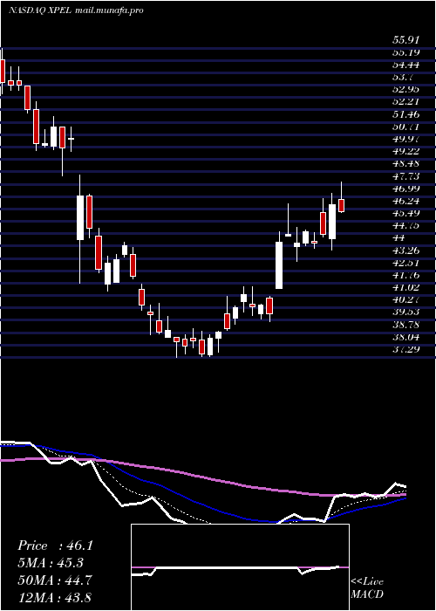Click the 38.78 price axis label
Screen dimensions: 436x611
point(405,325)
